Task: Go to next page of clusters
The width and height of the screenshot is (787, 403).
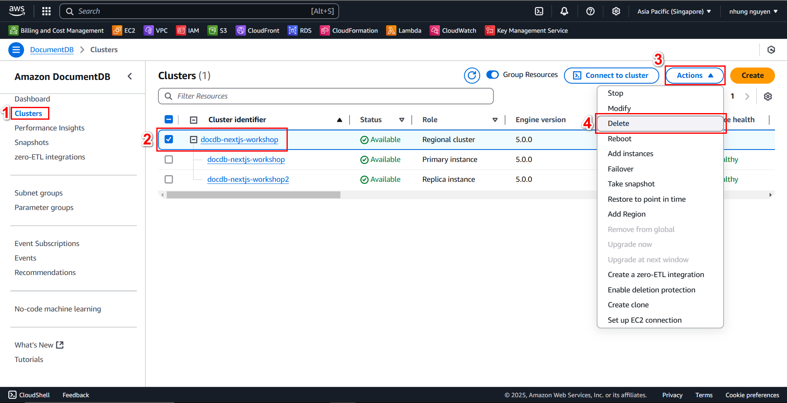Action: [747, 97]
